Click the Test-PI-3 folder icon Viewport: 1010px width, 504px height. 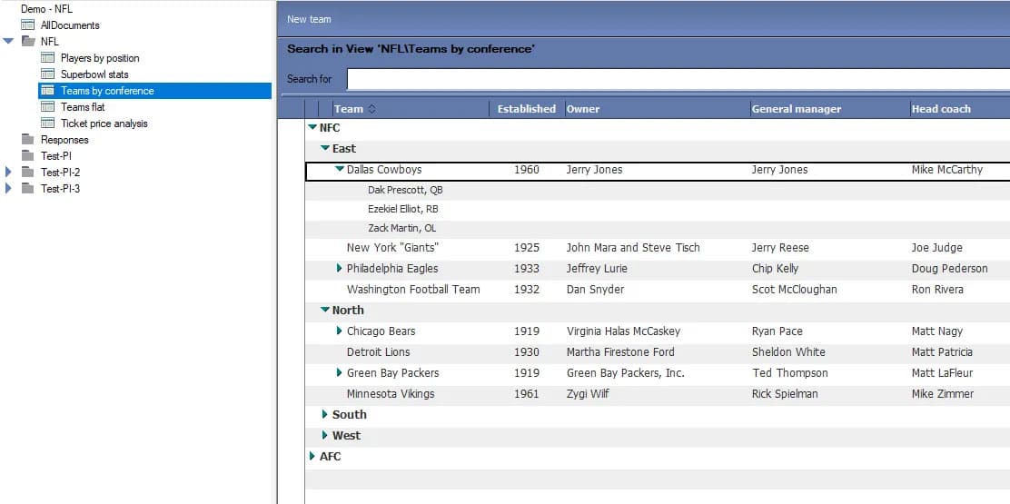27,189
